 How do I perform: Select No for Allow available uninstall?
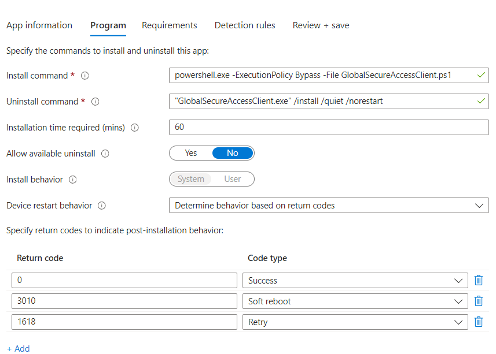click(x=233, y=153)
